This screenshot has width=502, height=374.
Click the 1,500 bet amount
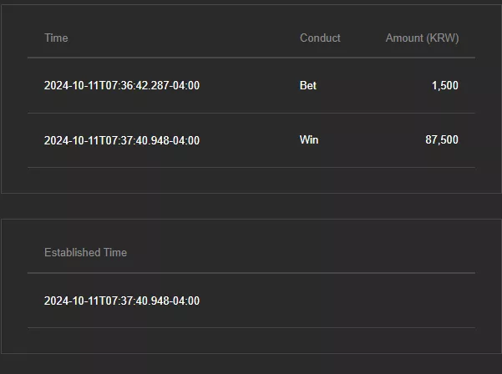pyautogui.click(x=445, y=85)
